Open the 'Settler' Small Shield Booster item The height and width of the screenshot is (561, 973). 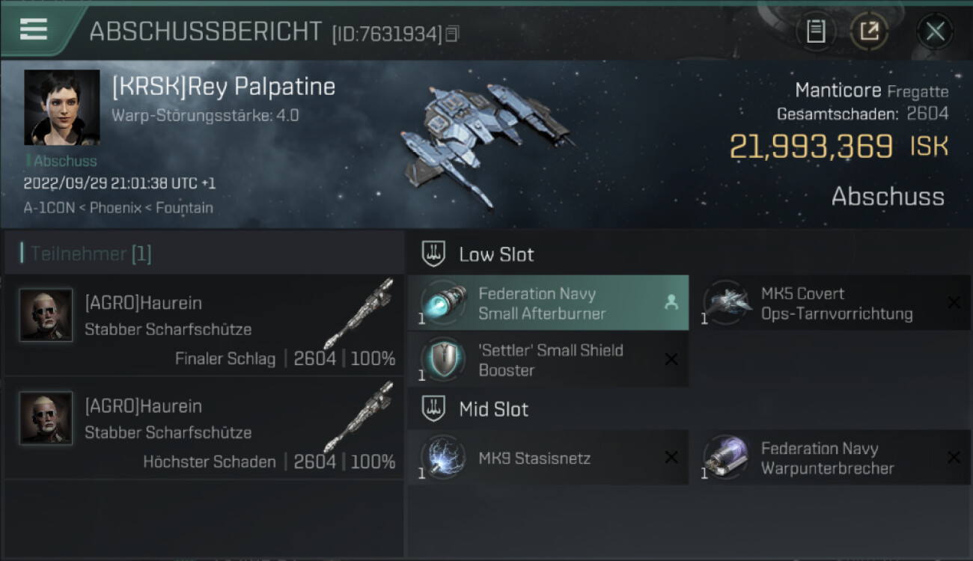(548, 360)
